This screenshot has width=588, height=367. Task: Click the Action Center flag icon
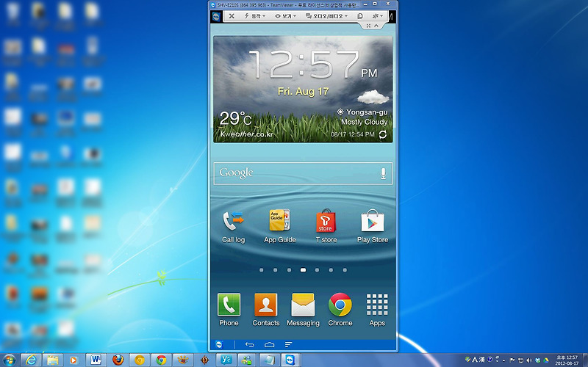click(x=512, y=360)
